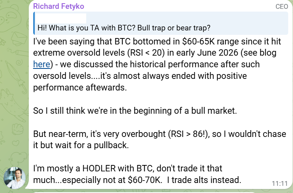293x193 pixels.
Task: Open Richard Fetyko's profile photo avatar
Action: [x=14, y=178]
